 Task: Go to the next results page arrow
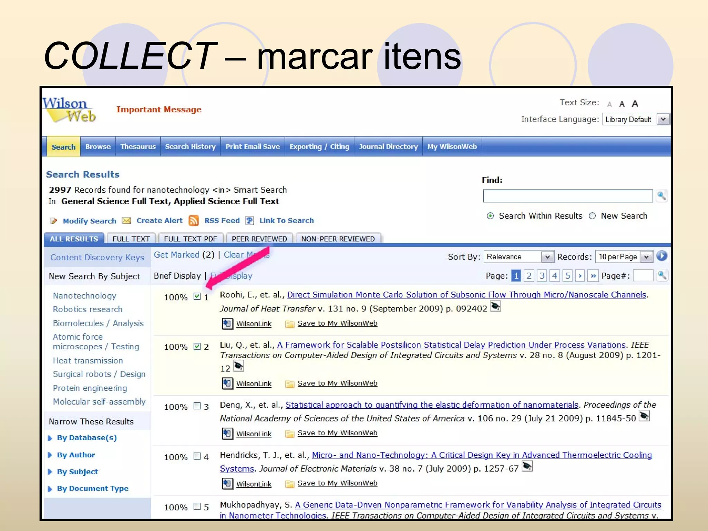(580, 276)
